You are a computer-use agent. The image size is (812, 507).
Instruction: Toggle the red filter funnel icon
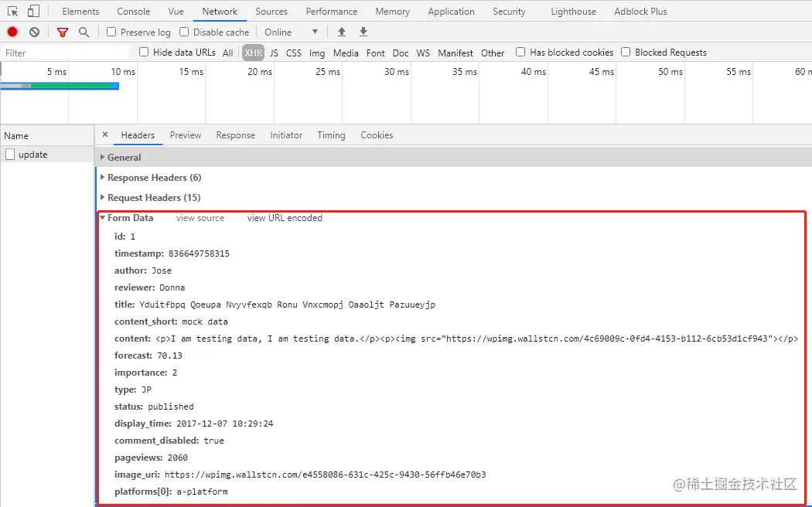click(63, 32)
